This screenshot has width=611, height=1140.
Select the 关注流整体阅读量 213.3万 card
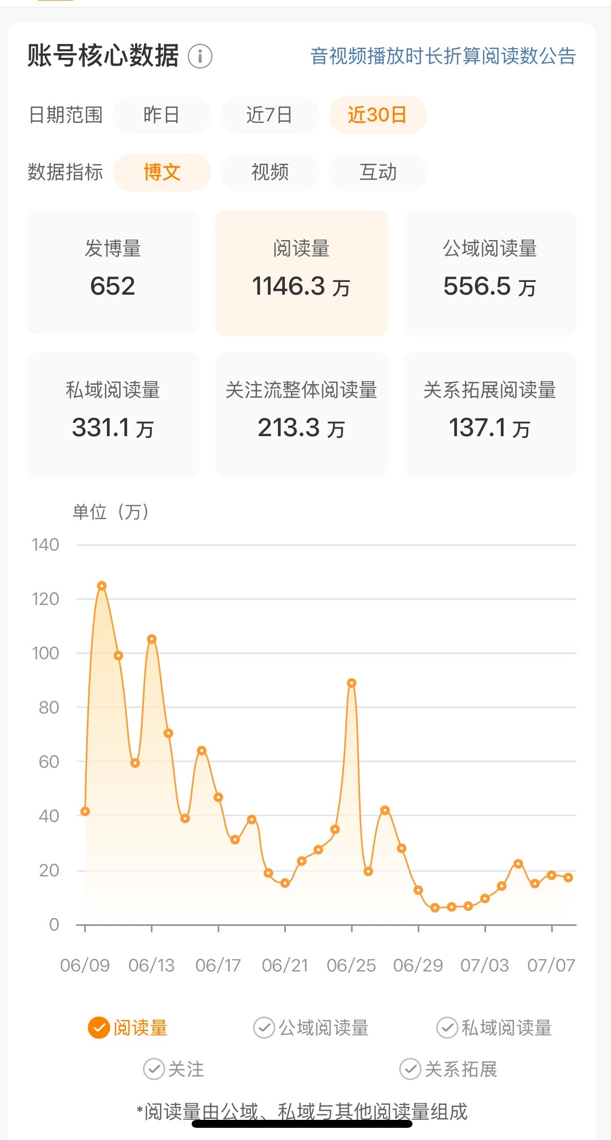click(302, 414)
